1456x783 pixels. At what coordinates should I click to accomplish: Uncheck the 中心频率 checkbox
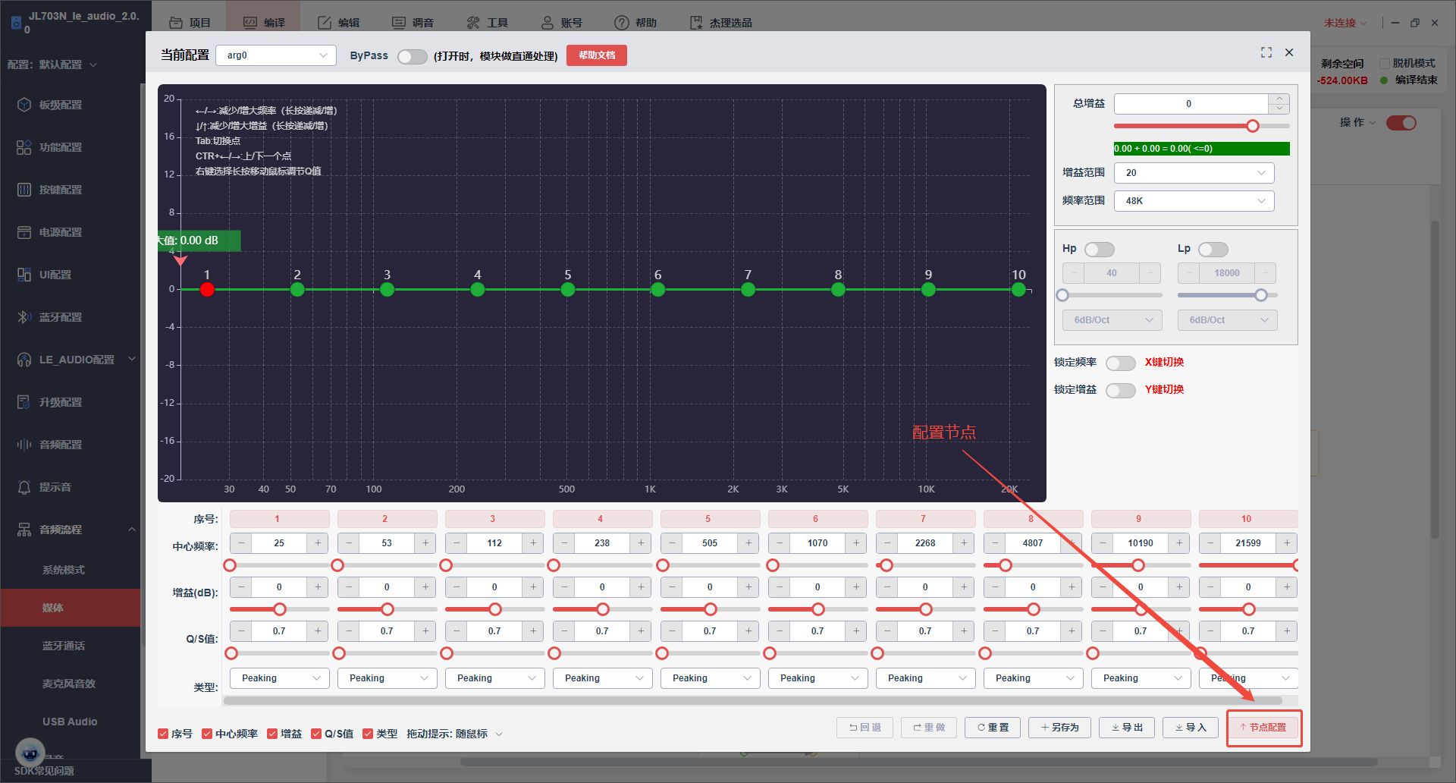[207, 734]
